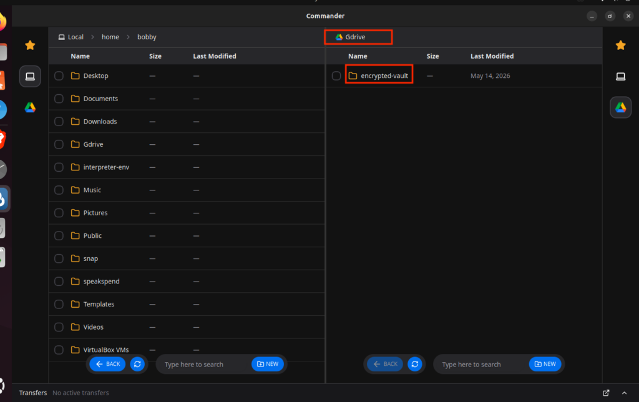Tick the checkbox for speakspend
The width and height of the screenshot is (639, 402).
[59, 282]
